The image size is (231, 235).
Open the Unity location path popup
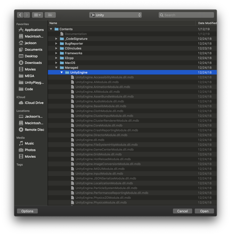coord(115,15)
